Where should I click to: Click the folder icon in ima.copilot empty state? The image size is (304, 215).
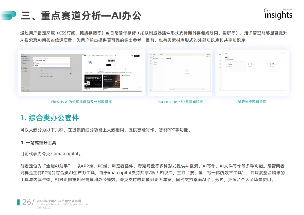(187, 71)
